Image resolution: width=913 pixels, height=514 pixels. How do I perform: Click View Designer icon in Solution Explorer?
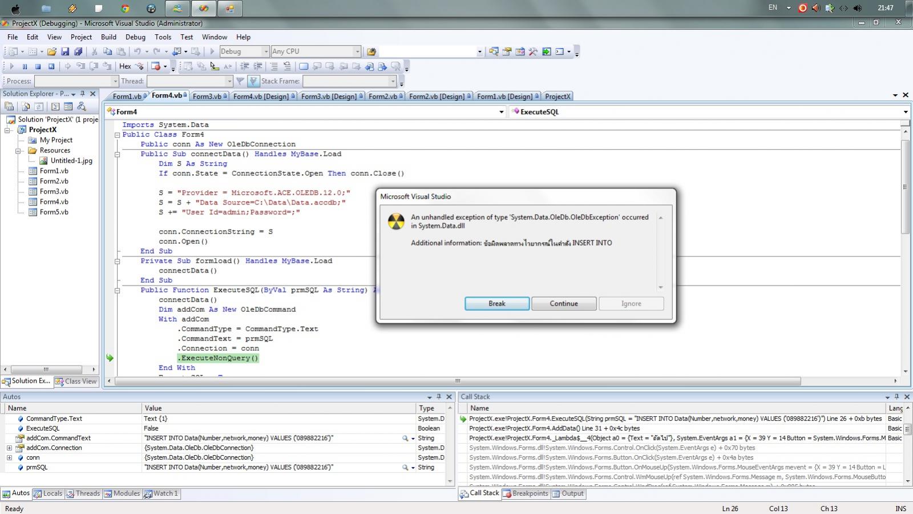click(x=68, y=106)
